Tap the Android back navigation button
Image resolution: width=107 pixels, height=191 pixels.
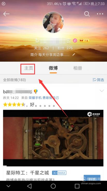coord(29,186)
